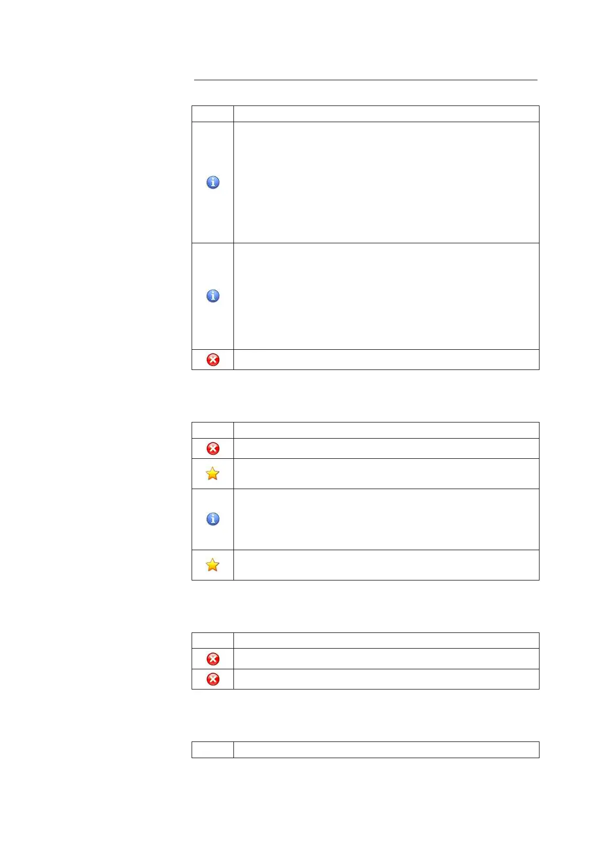The width and height of the screenshot is (600, 850).
Task: Click the wide header cell of the second table
Action: tap(386, 430)
